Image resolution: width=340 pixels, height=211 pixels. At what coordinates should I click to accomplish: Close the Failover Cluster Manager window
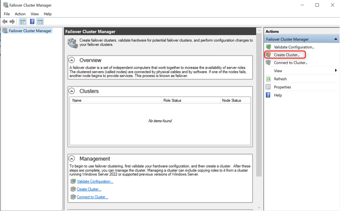tap(332, 5)
